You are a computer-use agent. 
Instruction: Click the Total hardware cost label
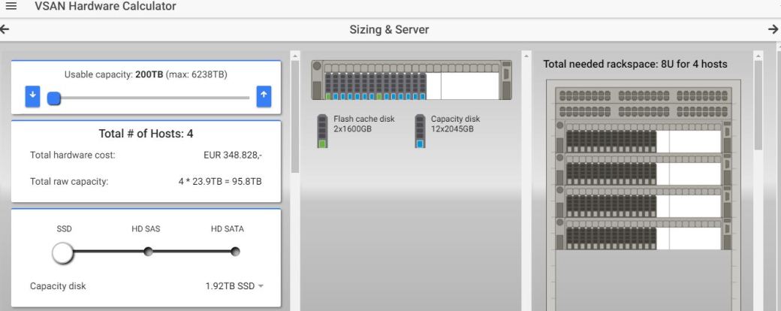point(73,155)
